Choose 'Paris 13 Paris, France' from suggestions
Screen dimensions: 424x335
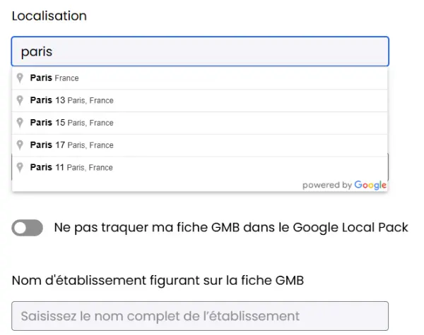pos(200,100)
